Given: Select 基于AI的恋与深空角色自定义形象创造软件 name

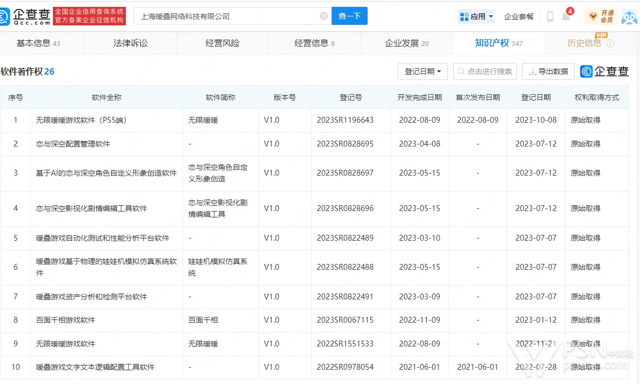Looking at the screenshot, I should (x=106, y=173).
